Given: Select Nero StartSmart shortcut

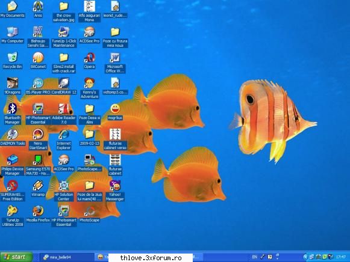Looking at the screenshot, I should (38, 139).
